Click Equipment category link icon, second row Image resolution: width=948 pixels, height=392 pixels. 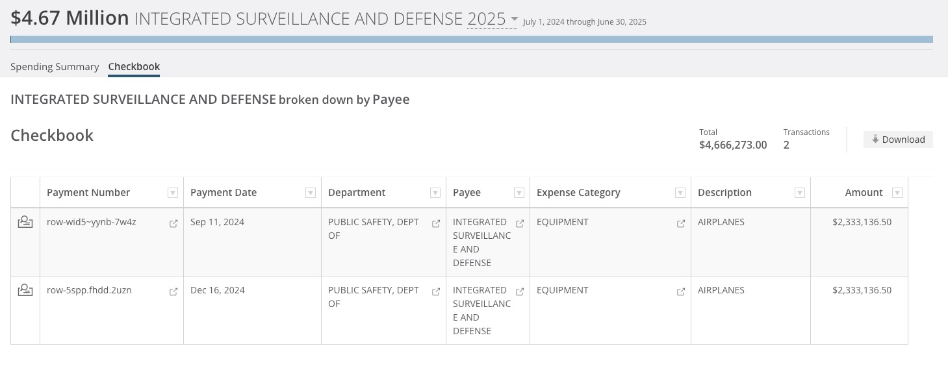pyautogui.click(x=681, y=291)
